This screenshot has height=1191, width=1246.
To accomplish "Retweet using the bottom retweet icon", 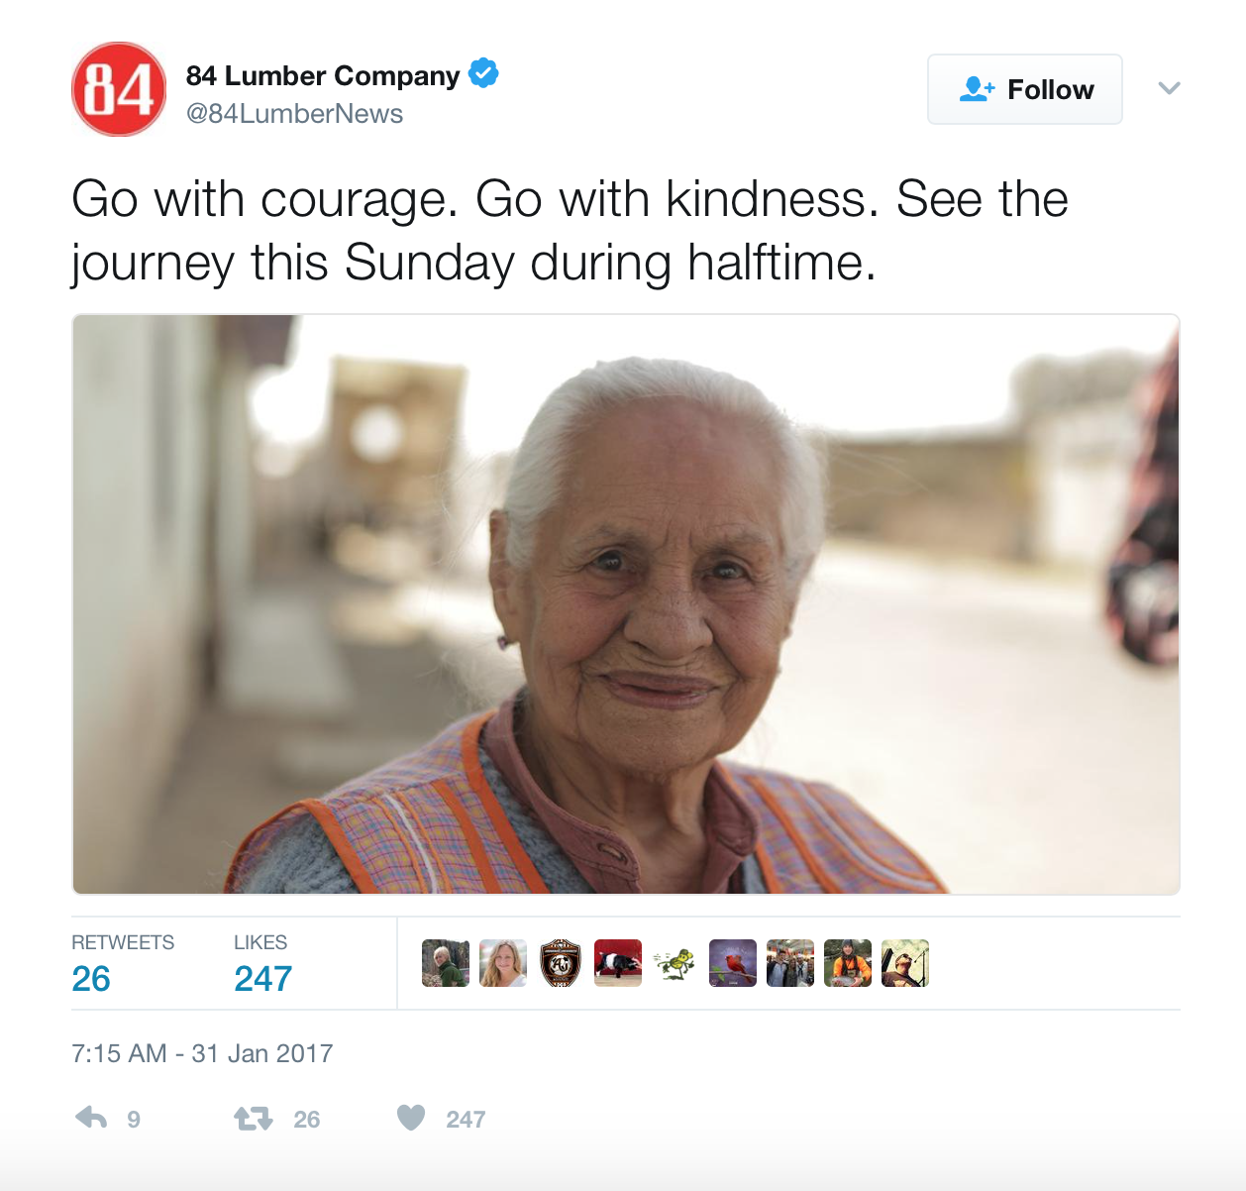I will 254,1119.
